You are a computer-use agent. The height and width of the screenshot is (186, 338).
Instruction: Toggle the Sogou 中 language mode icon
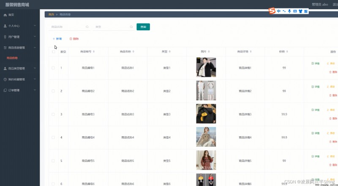(x=279, y=11)
